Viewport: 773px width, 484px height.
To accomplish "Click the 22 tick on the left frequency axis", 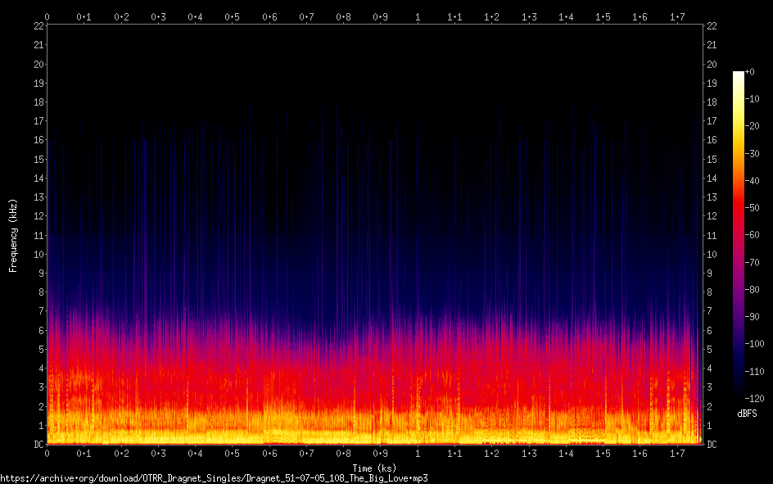I will (38, 26).
